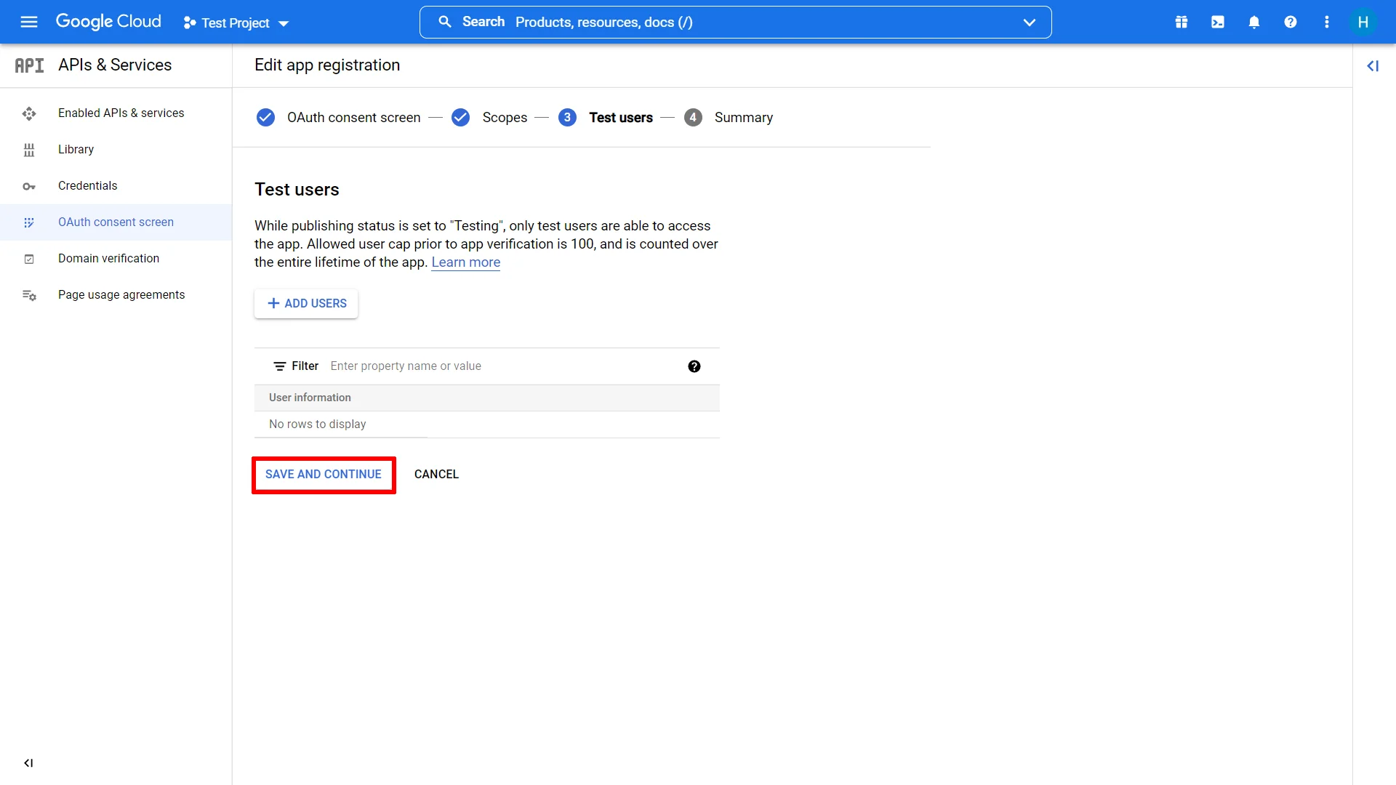Click the Filter icon in user table

pos(280,366)
